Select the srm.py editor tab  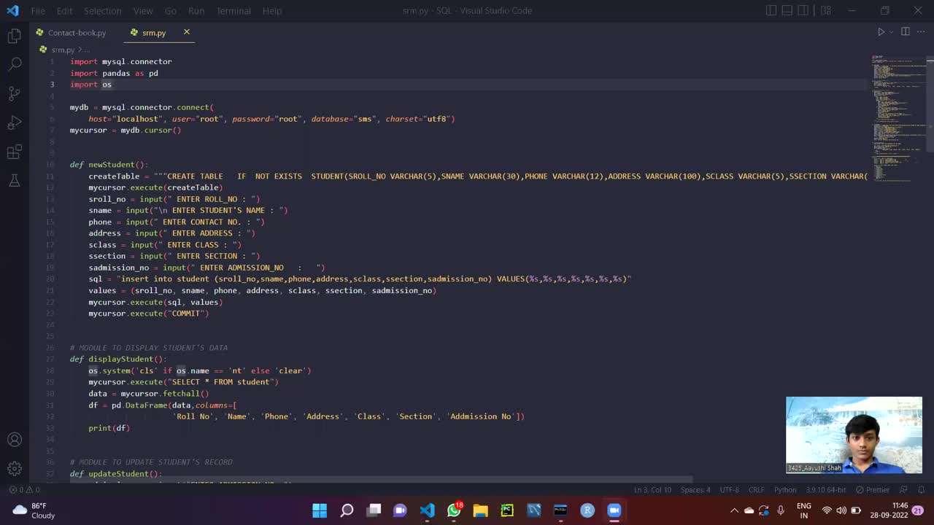154,33
